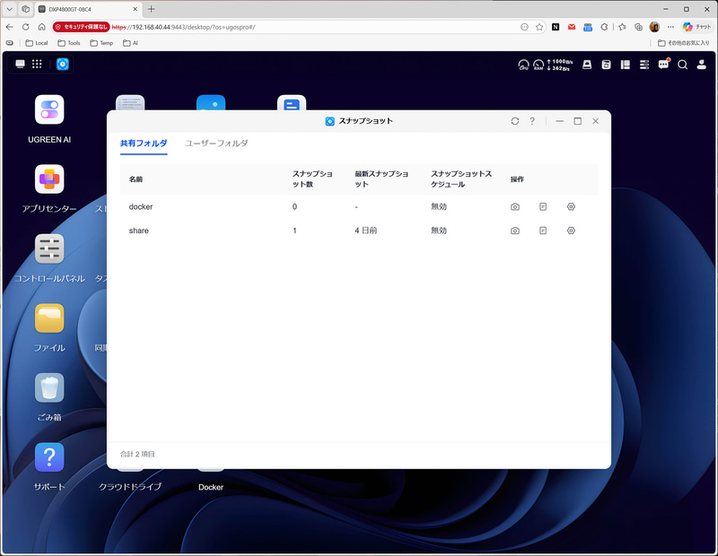
Task: Click the セキュリティ保護なし warning badge
Action: pos(81,27)
